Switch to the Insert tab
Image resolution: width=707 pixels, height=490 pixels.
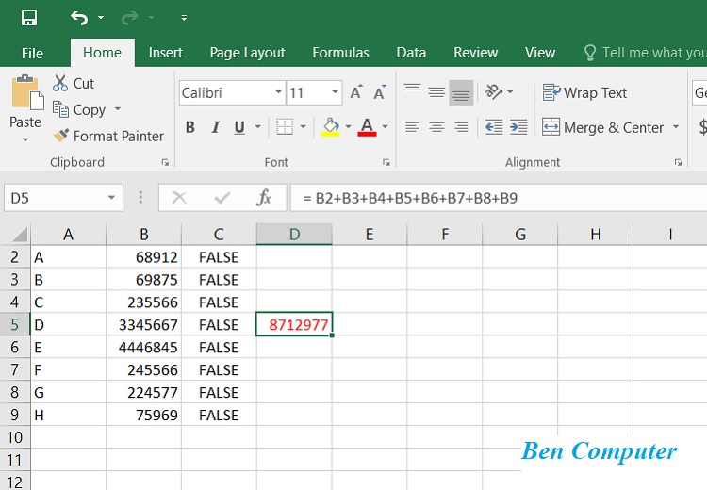tap(166, 53)
